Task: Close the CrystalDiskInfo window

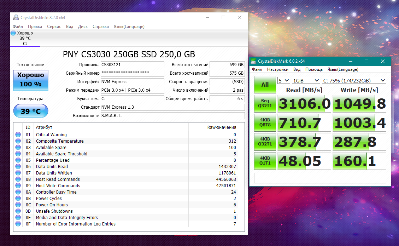Action: [240, 17]
